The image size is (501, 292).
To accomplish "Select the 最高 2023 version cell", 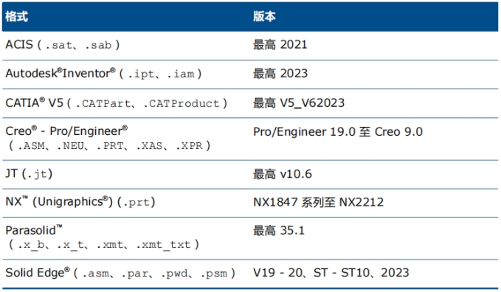I will point(280,74).
